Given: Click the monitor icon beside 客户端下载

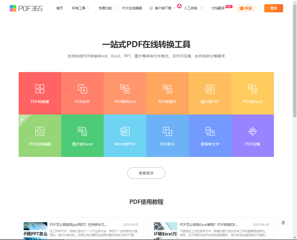Looking at the screenshot, I should 151,8.
